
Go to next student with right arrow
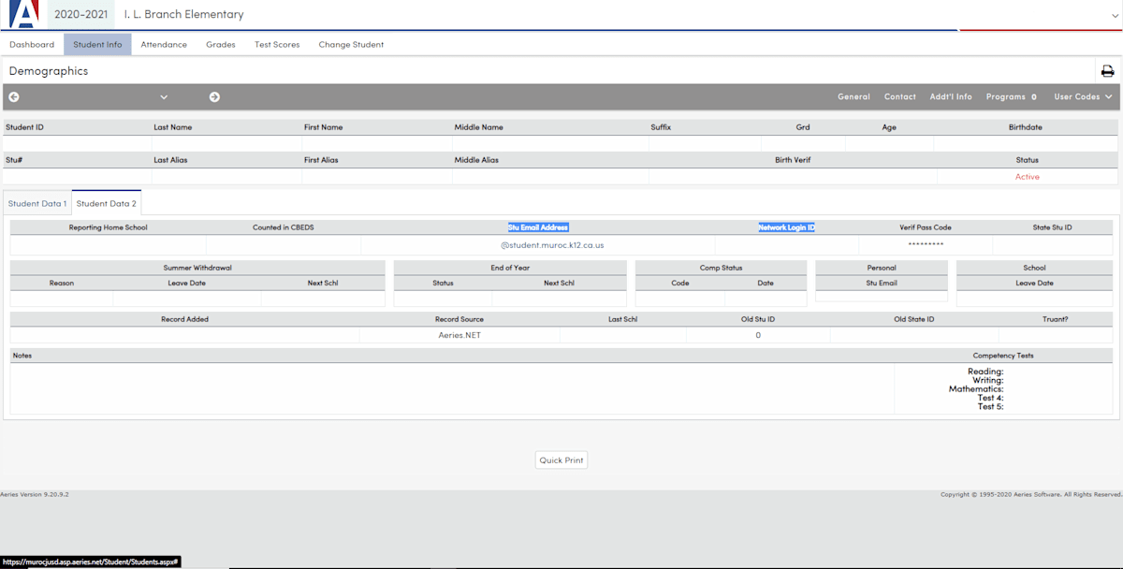coord(214,97)
